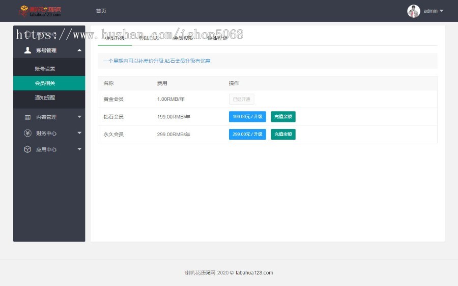458x286 pixels.
Task: Select 账号设置 in the sidebar submenu
Action: click(45, 69)
